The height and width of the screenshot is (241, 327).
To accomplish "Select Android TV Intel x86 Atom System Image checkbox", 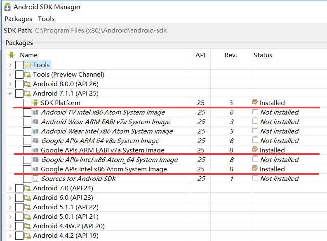I will pyautogui.click(x=27, y=112).
